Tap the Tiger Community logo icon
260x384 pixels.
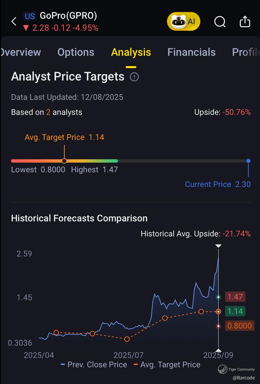point(223,369)
